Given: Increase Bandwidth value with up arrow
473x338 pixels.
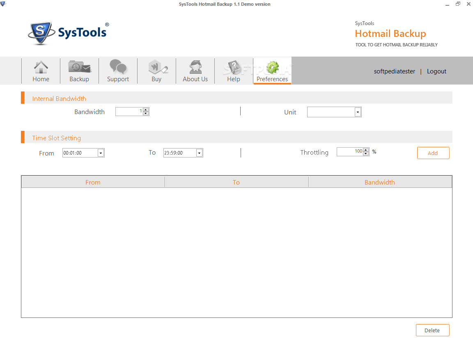Looking at the screenshot, I should [146, 110].
